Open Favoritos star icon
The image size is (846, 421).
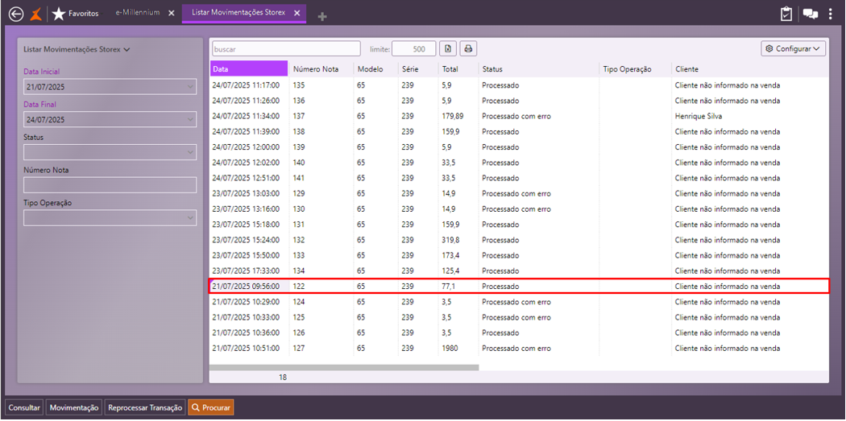tap(58, 14)
